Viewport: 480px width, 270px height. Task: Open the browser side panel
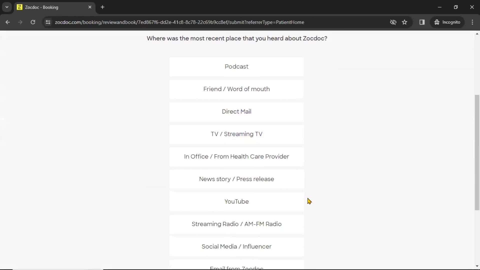click(422, 22)
